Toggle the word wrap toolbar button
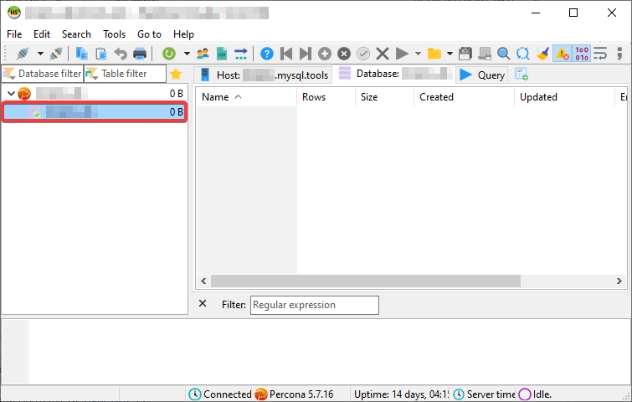 pyautogui.click(x=600, y=54)
